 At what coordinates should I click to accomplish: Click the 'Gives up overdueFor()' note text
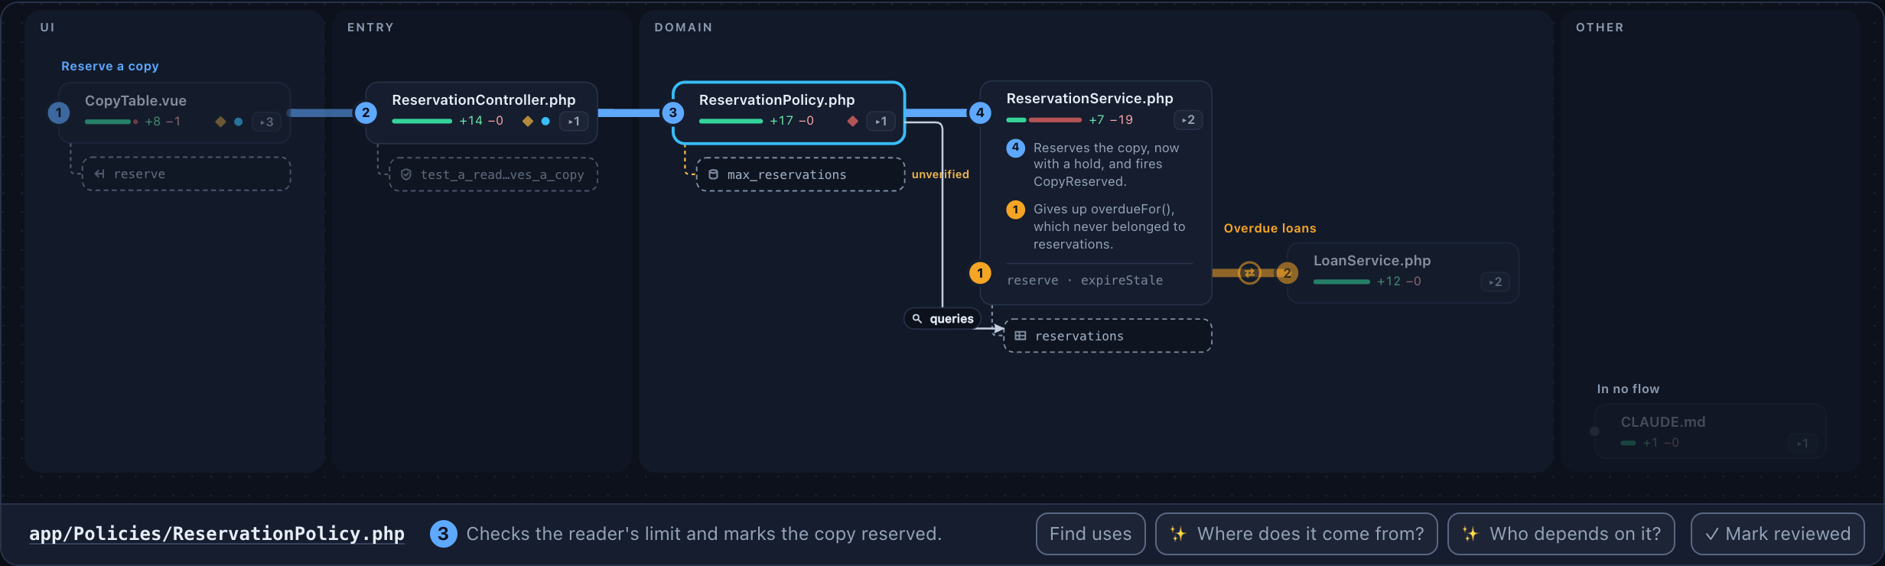pos(1109,226)
